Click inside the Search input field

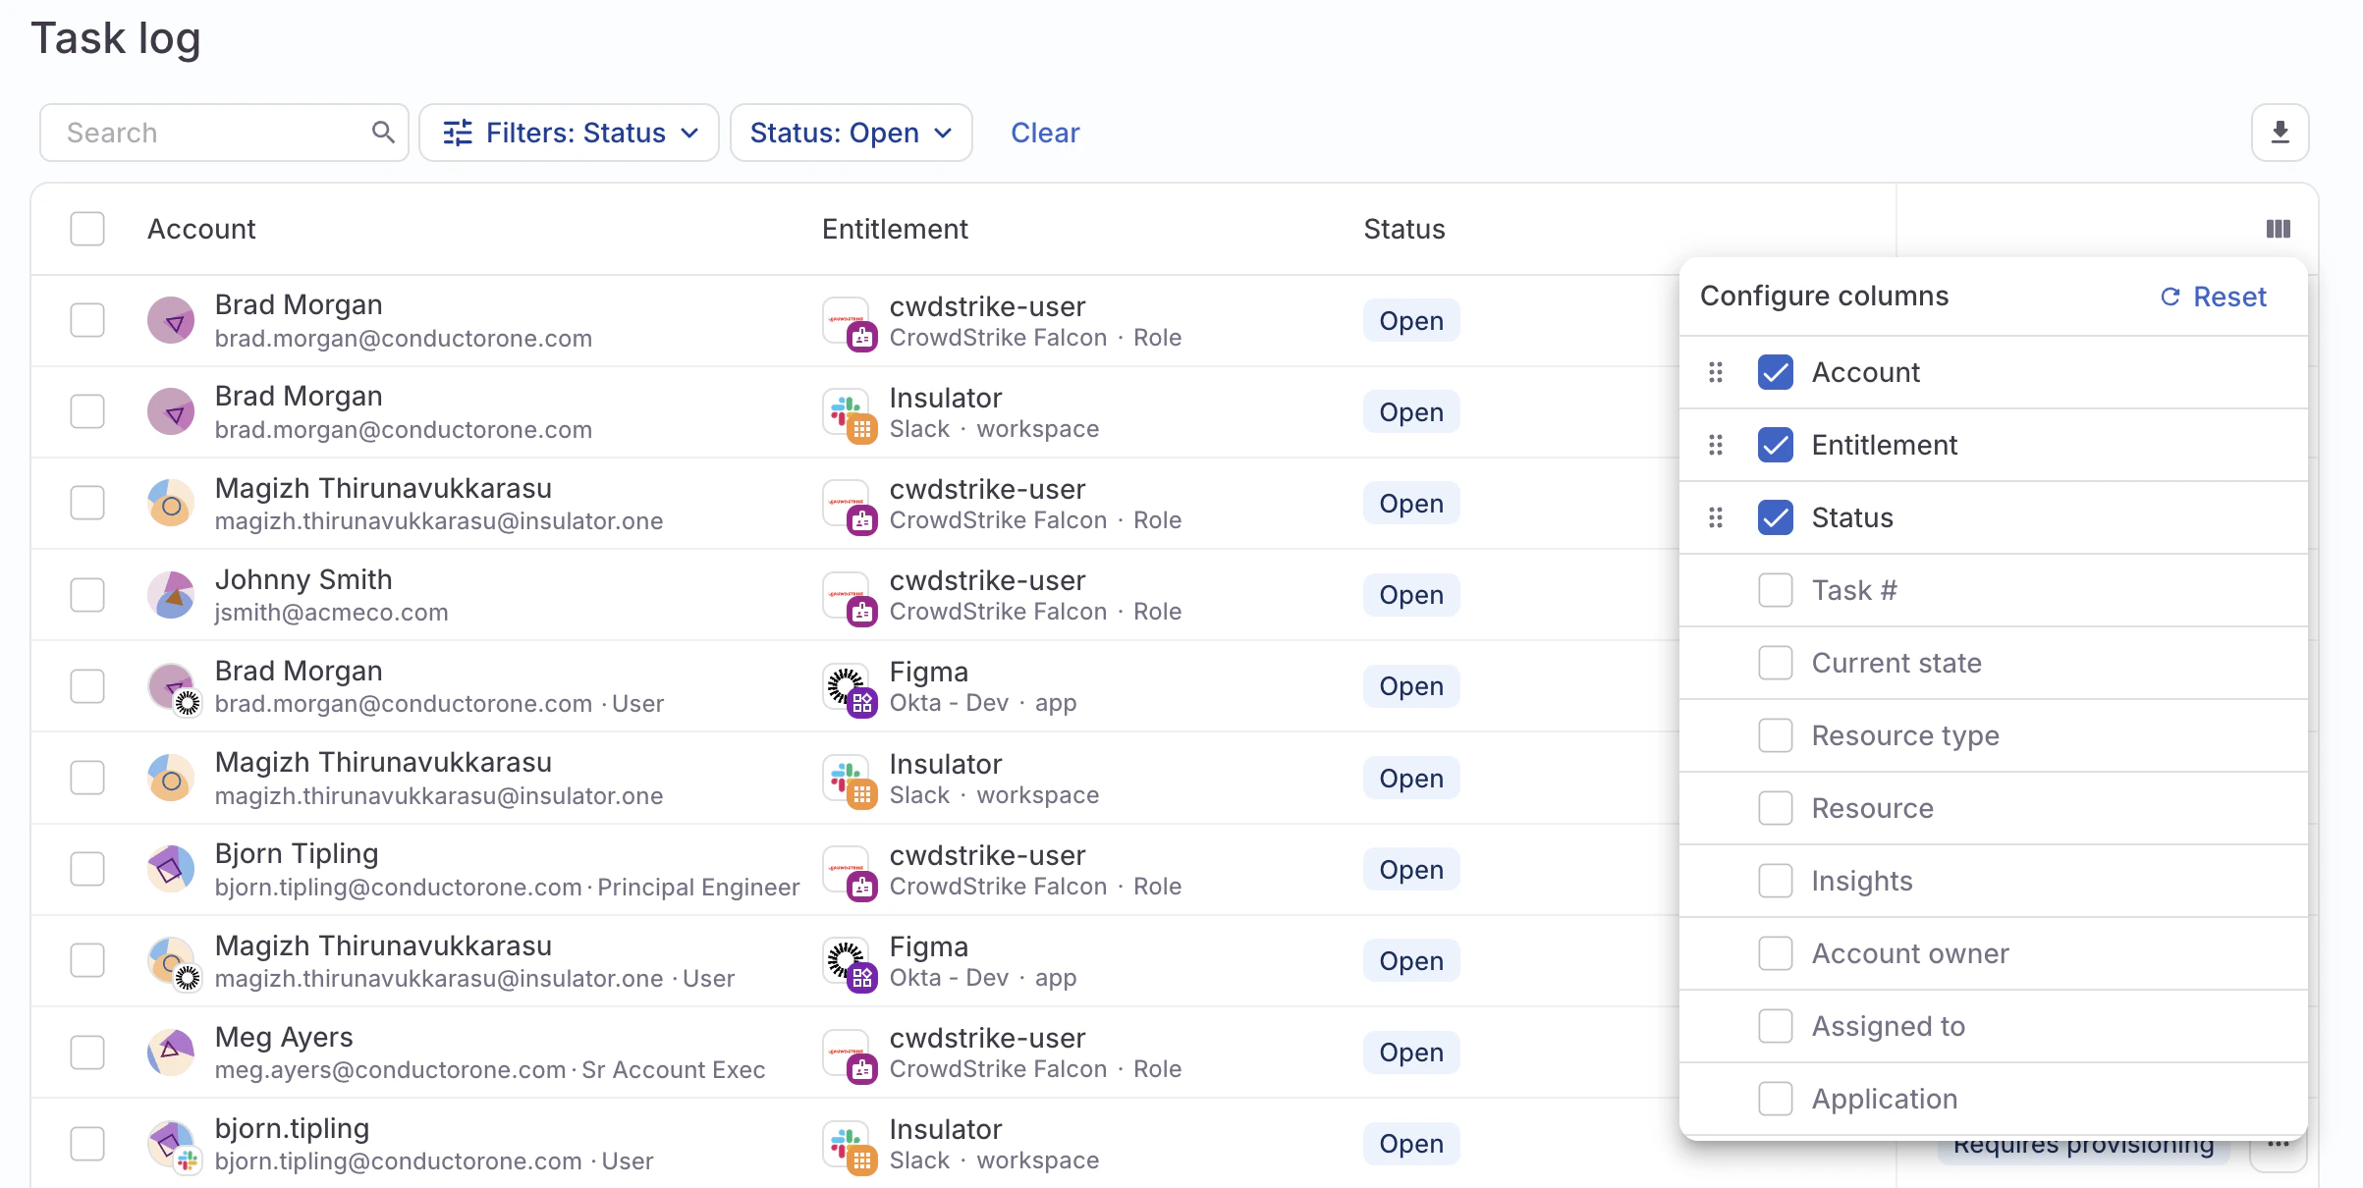196,132
